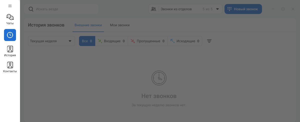Screen dimensions: 300x122
Task: Expand the Звонки из отделов dropdown arrow
Action: point(217,9)
